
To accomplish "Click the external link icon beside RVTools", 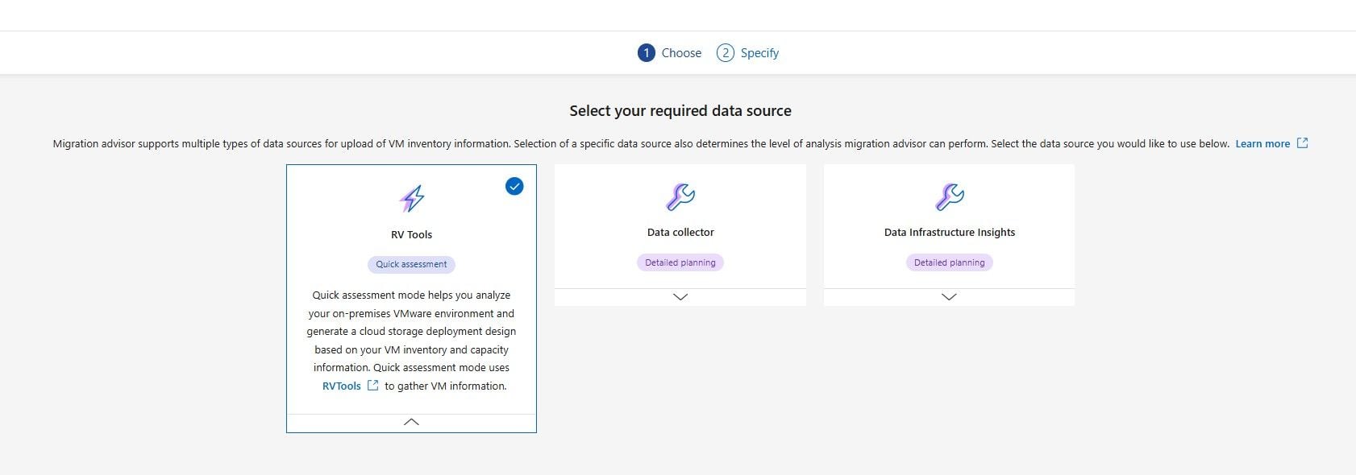I will coord(372,386).
